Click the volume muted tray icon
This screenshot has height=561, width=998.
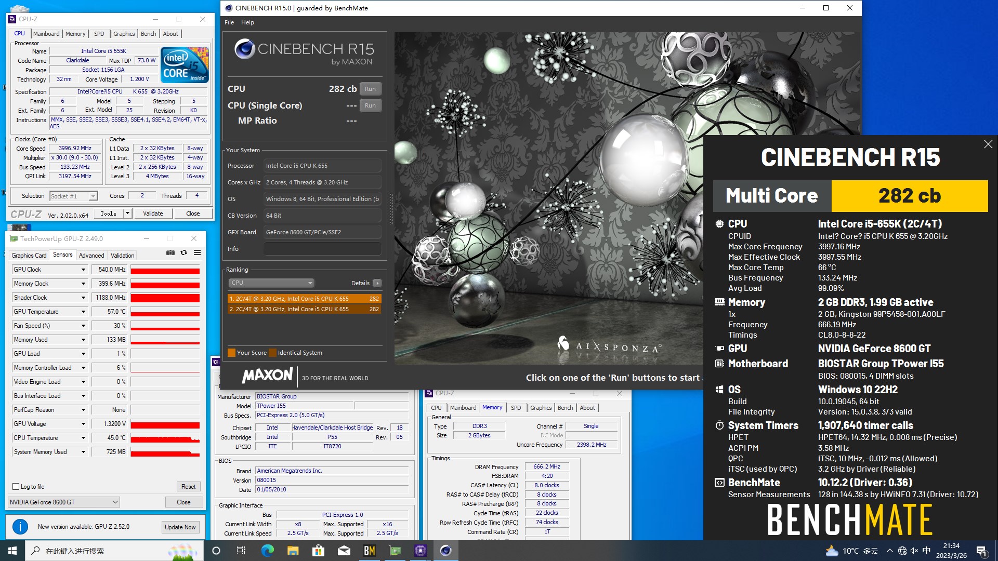[914, 551]
